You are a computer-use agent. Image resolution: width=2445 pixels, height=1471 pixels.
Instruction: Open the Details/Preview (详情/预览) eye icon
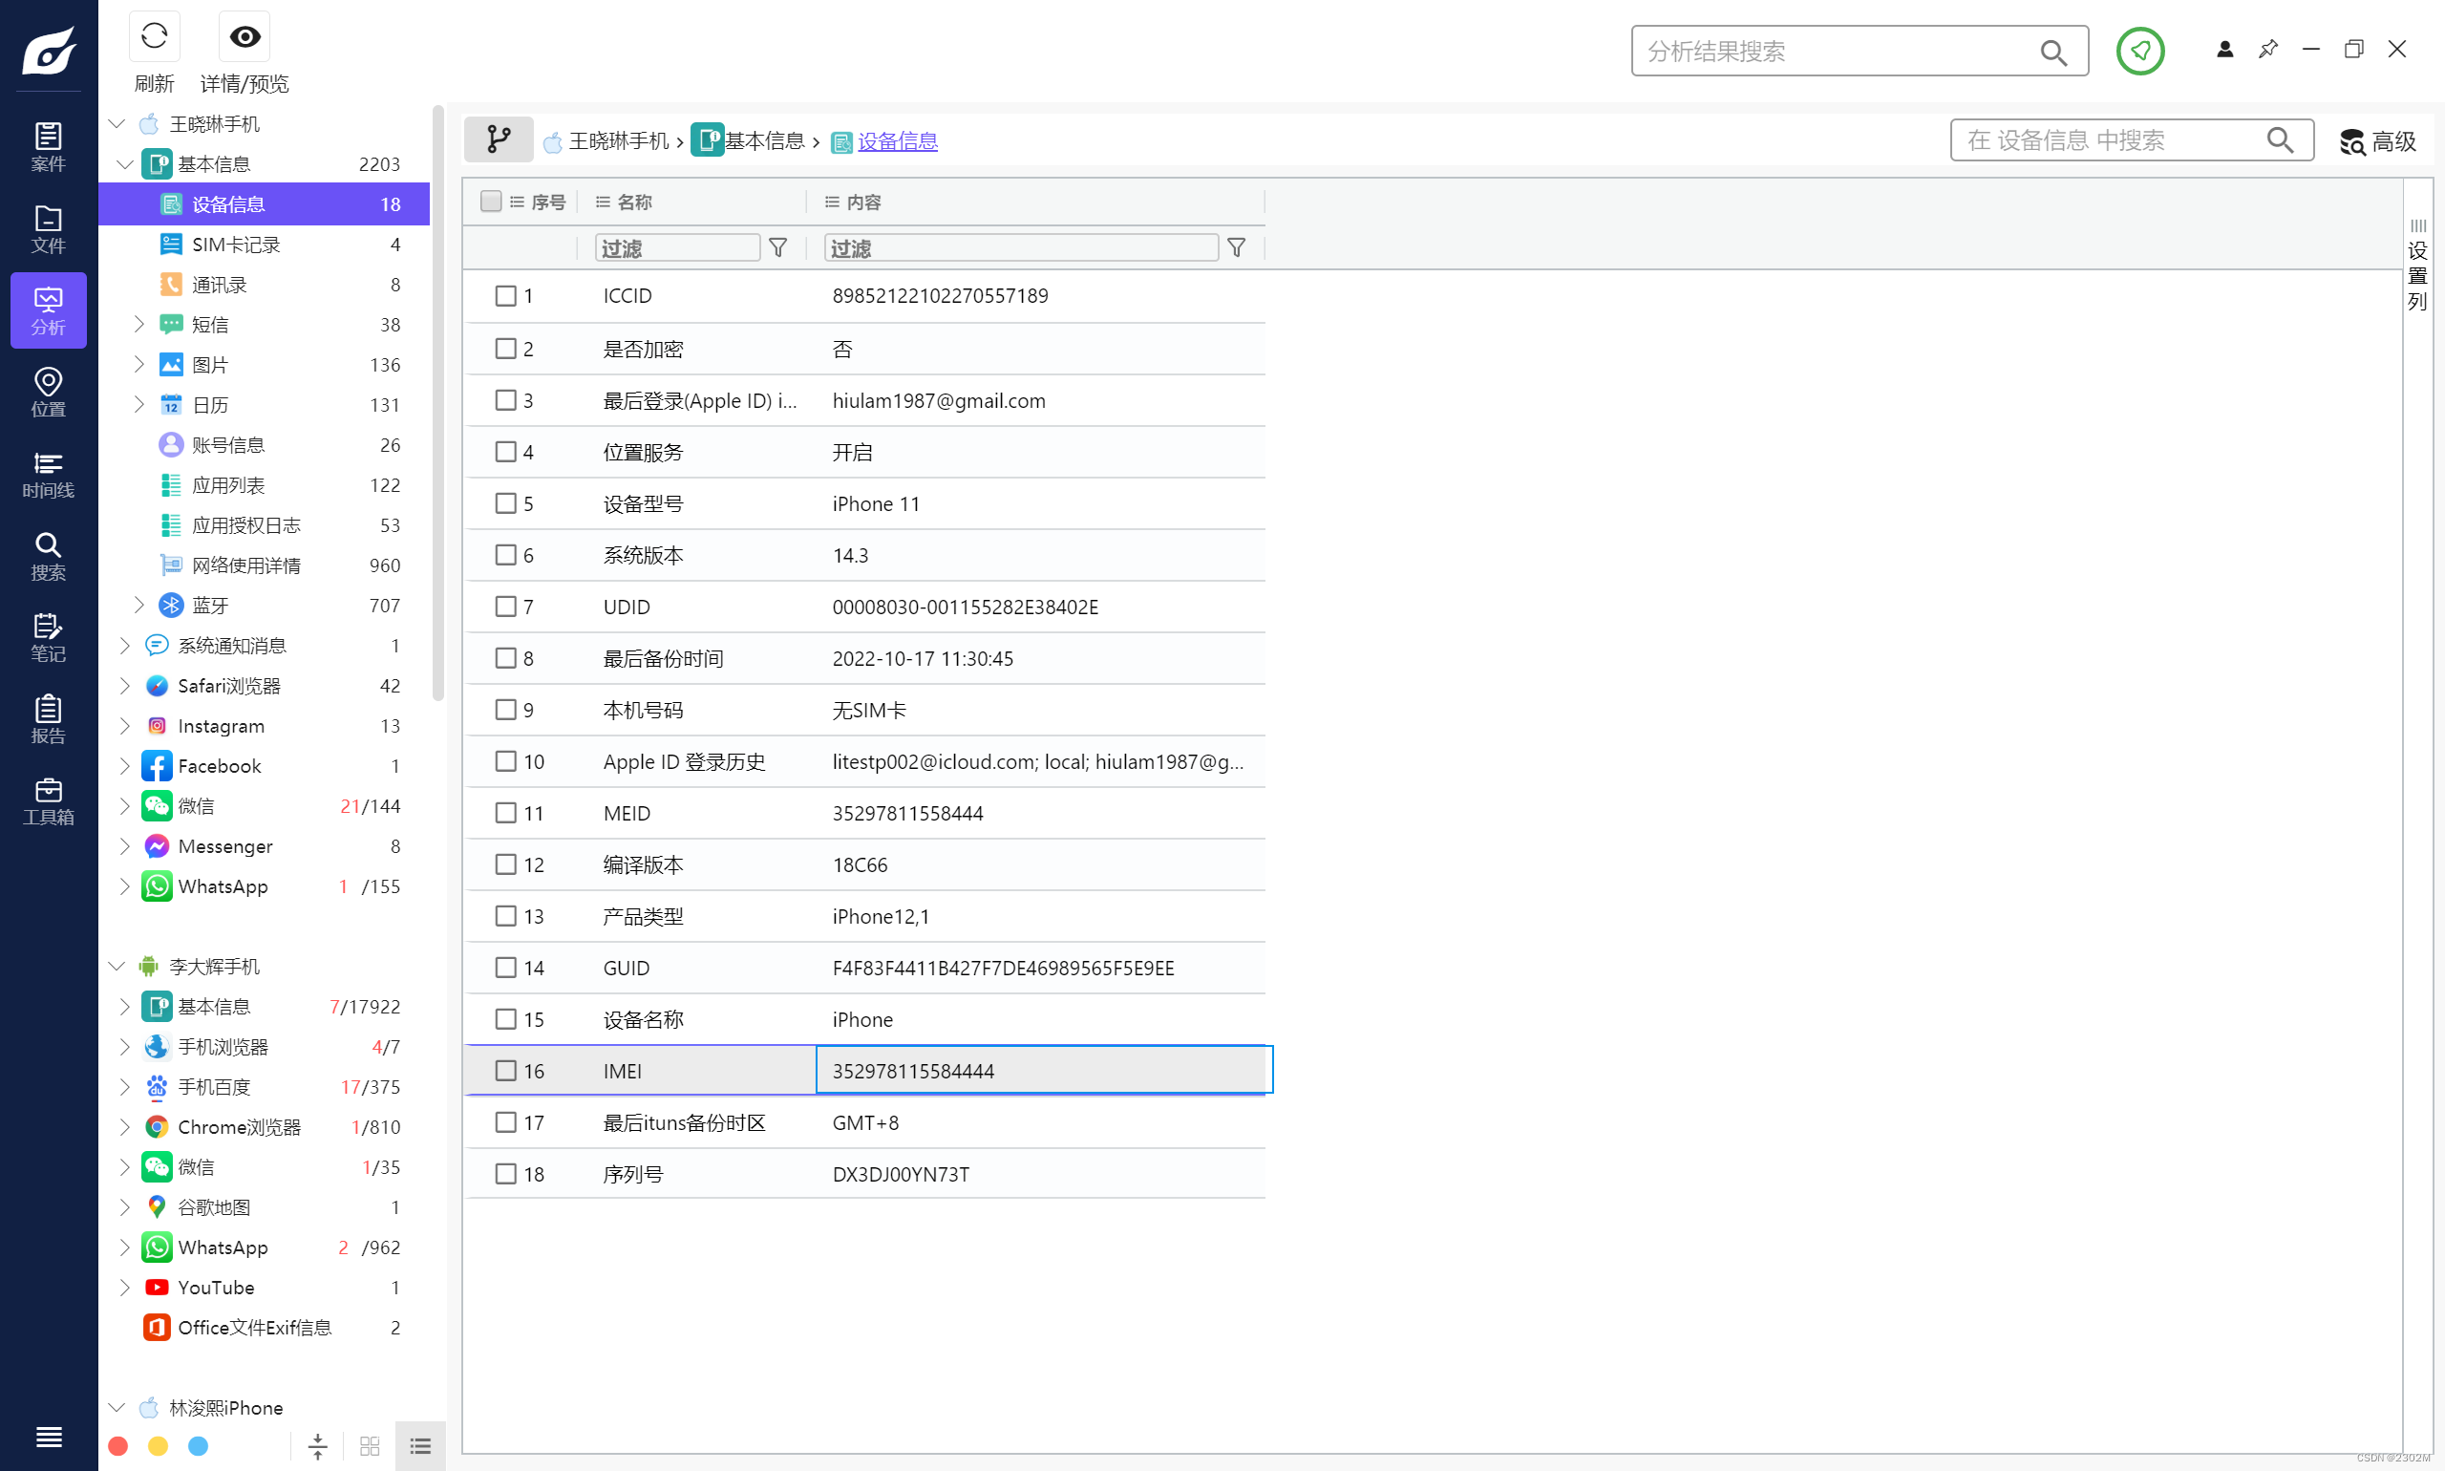pyautogui.click(x=244, y=37)
